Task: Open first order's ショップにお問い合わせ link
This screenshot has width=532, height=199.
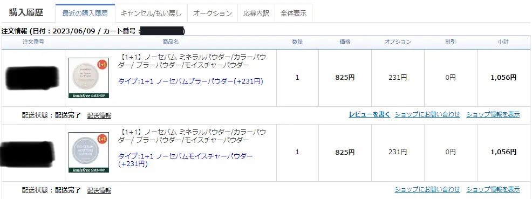Action: pos(427,114)
